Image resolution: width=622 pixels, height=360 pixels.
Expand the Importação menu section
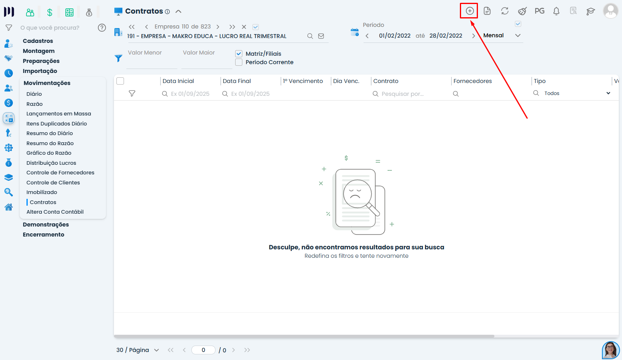tap(40, 71)
